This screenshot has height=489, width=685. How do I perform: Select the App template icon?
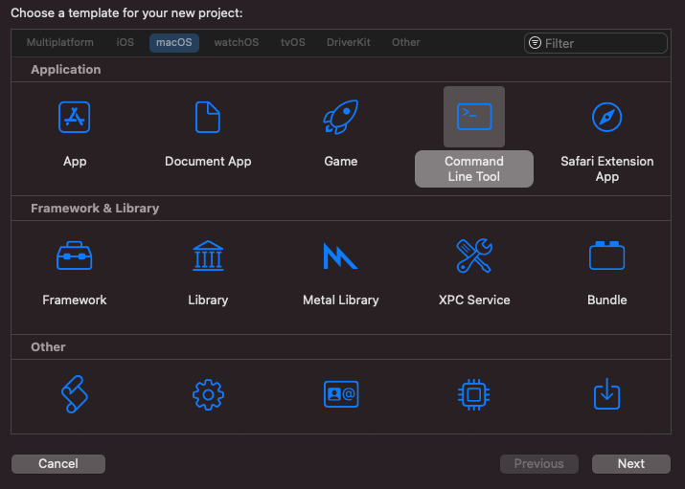[75, 117]
